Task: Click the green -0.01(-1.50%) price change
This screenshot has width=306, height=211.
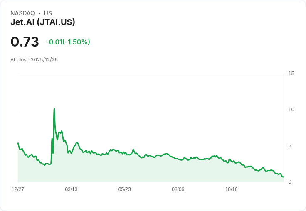Action: (68, 42)
